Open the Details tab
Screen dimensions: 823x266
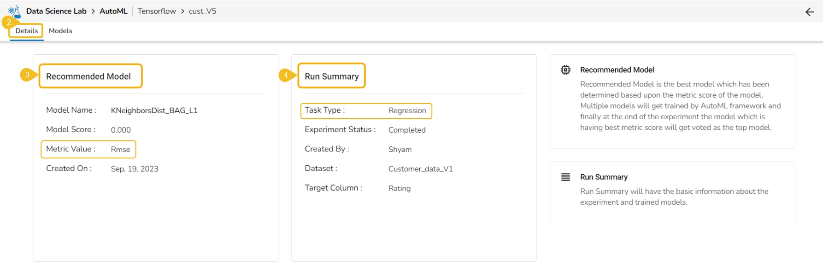[x=27, y=31]
